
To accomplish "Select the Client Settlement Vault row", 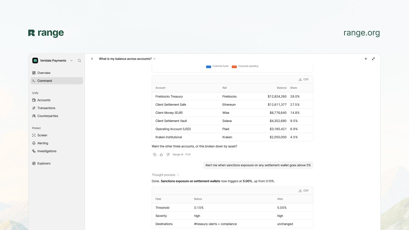I will (232, 121).
